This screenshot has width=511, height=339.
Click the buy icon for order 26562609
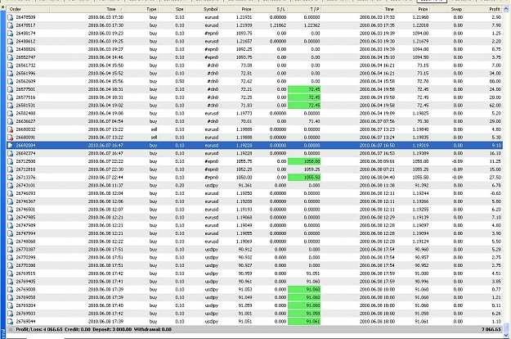point(11,81)
